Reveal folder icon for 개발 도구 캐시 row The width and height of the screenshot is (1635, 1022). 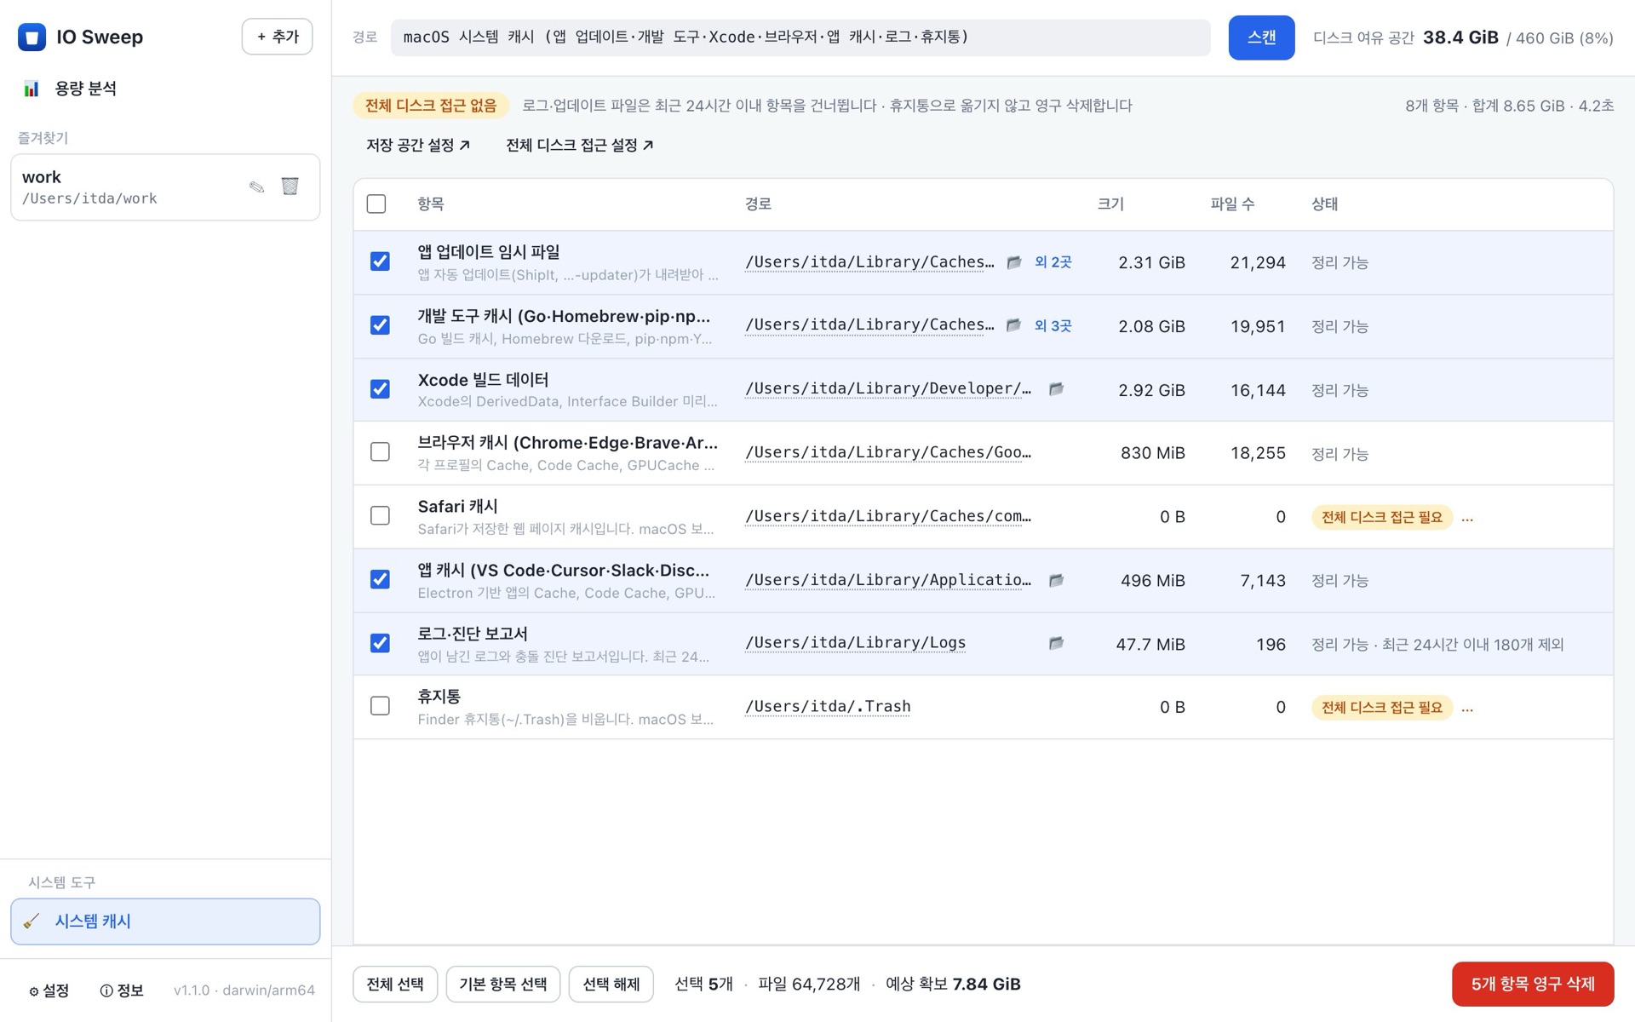1013,325
